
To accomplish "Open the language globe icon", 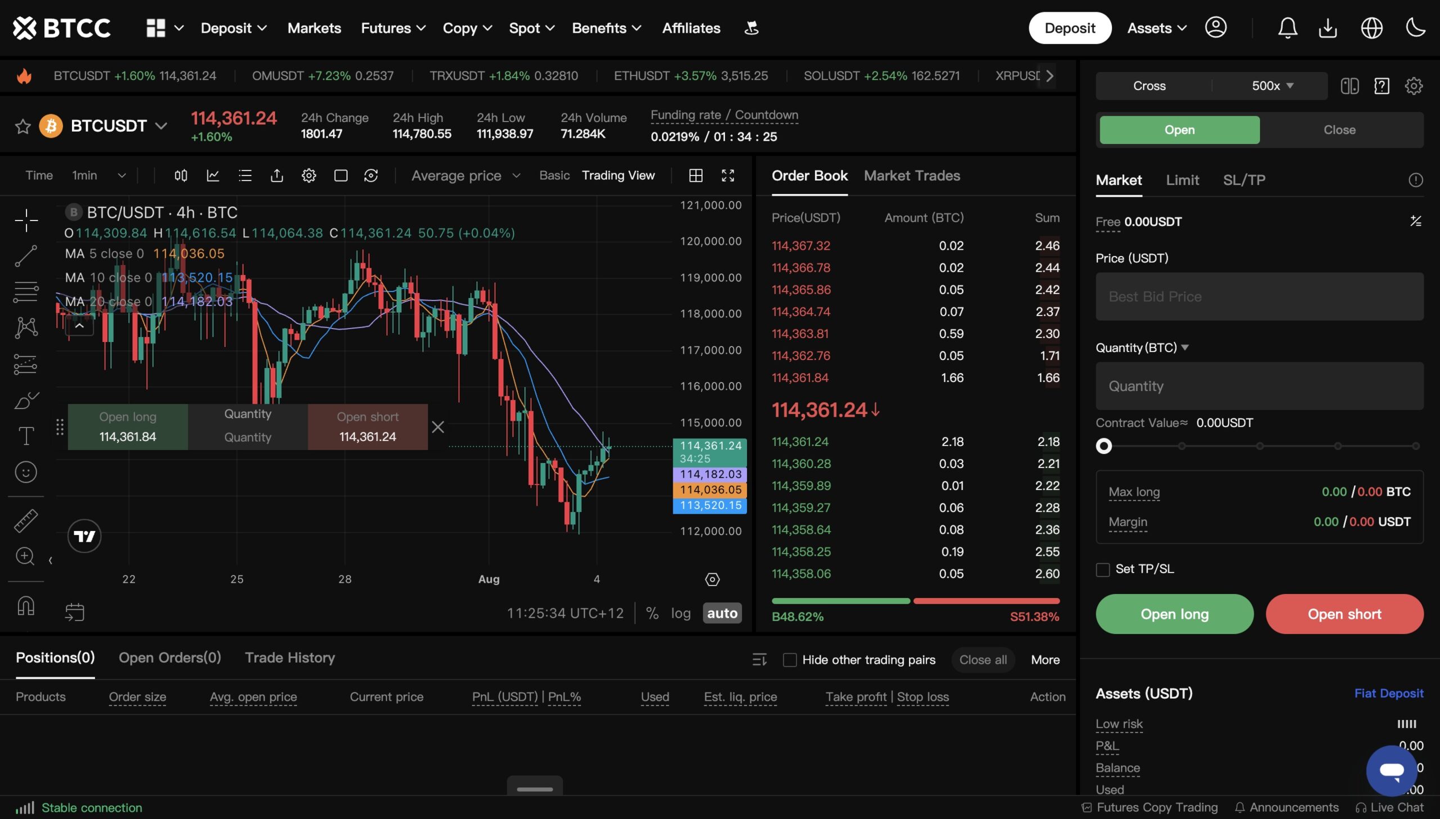I will (x=1372, y=28).
